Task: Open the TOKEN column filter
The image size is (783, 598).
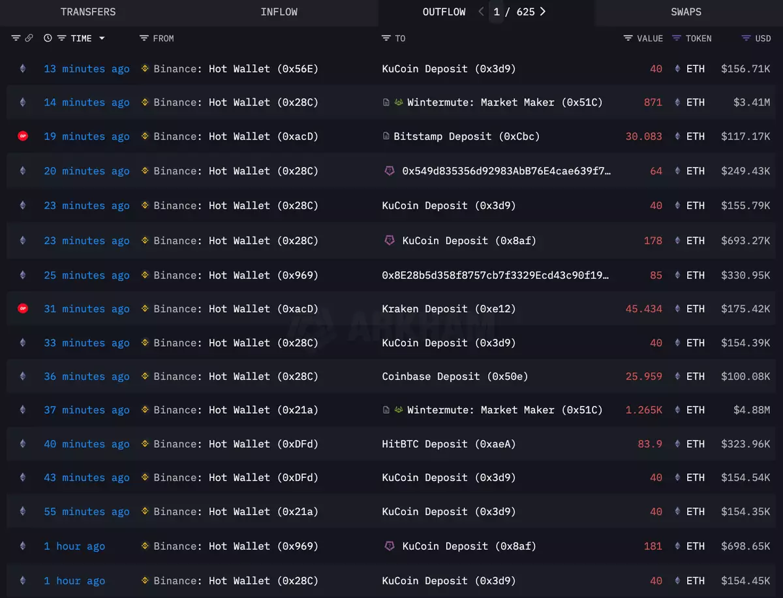Action: point(677,39)
